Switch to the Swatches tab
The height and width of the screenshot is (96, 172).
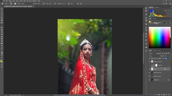pos(155,19)
